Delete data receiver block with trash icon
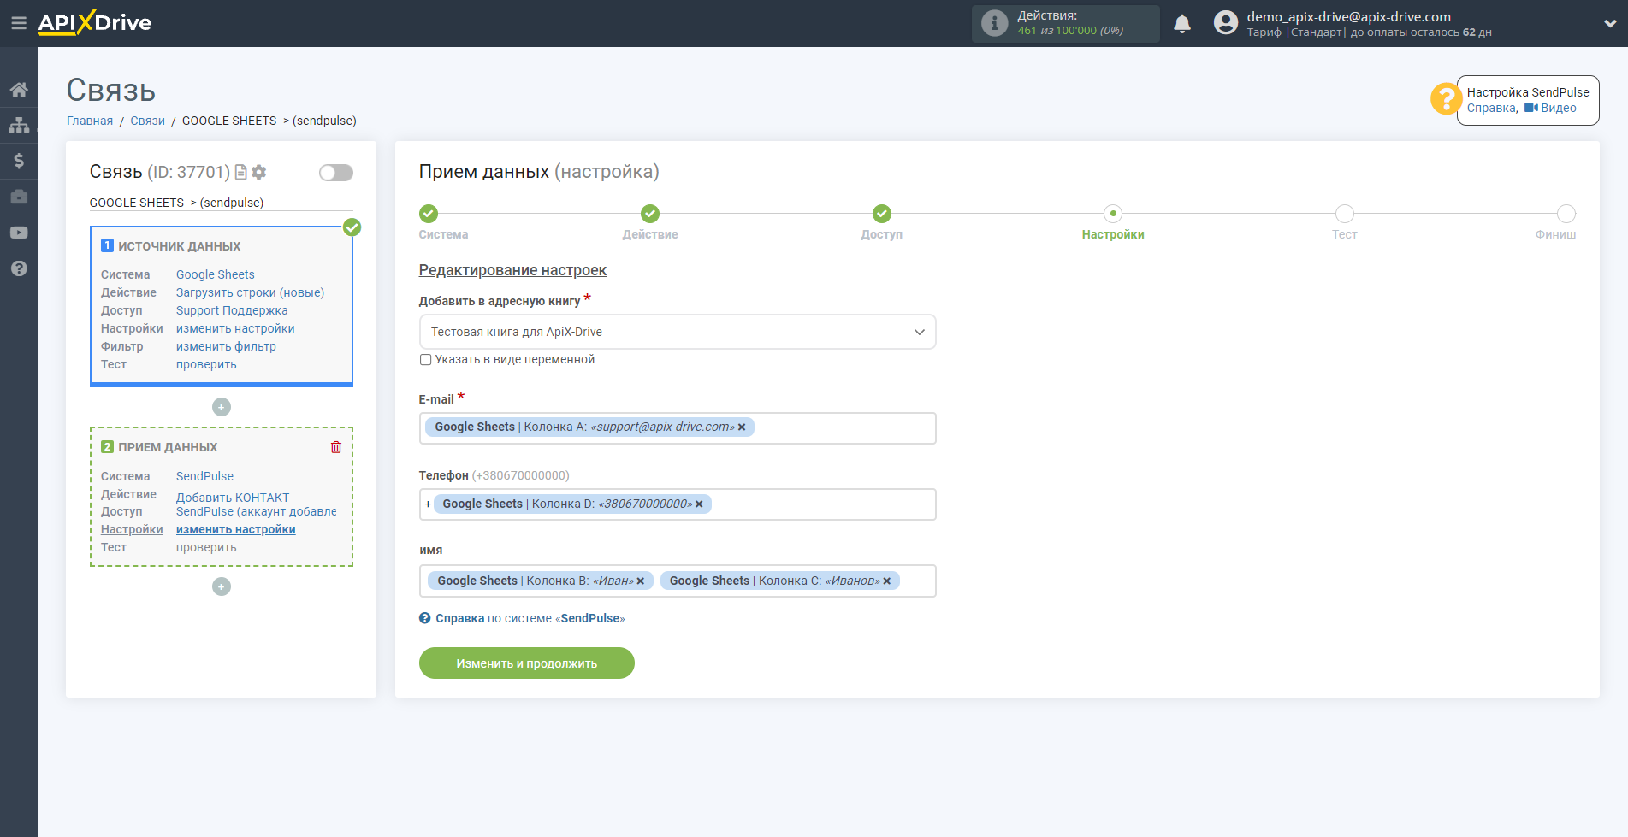The image size is (1628, 837). 336,447
